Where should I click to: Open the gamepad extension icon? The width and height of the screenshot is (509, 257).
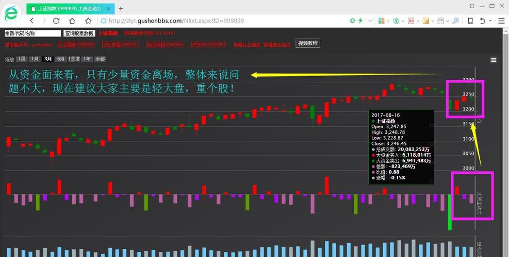coord(440,21)
